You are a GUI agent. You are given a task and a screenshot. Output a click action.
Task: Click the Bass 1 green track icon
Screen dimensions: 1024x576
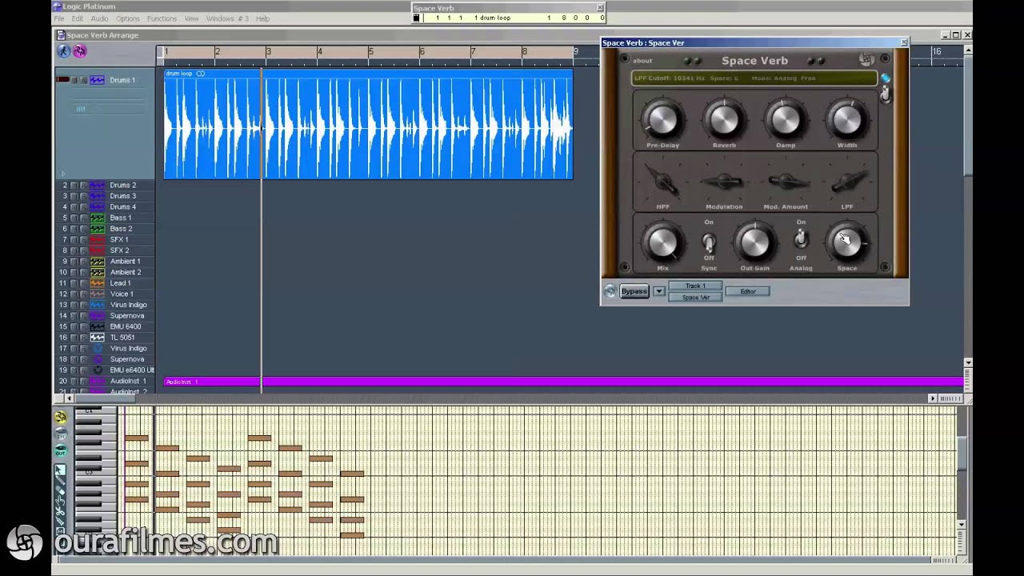[x=97, y=218]
